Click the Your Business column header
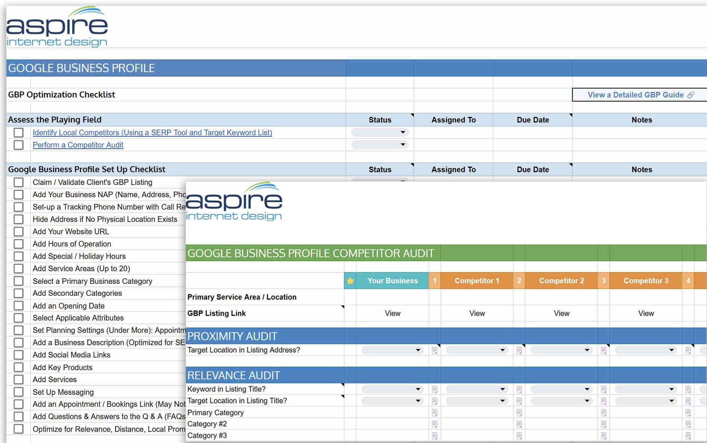The height and width of the screenshot is (443, 707). pyautogui.click(x=392, y=281)
